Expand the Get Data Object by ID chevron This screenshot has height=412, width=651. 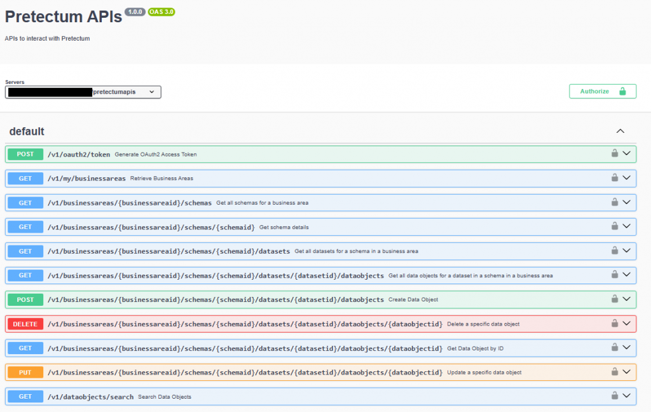tap(626, 348)
